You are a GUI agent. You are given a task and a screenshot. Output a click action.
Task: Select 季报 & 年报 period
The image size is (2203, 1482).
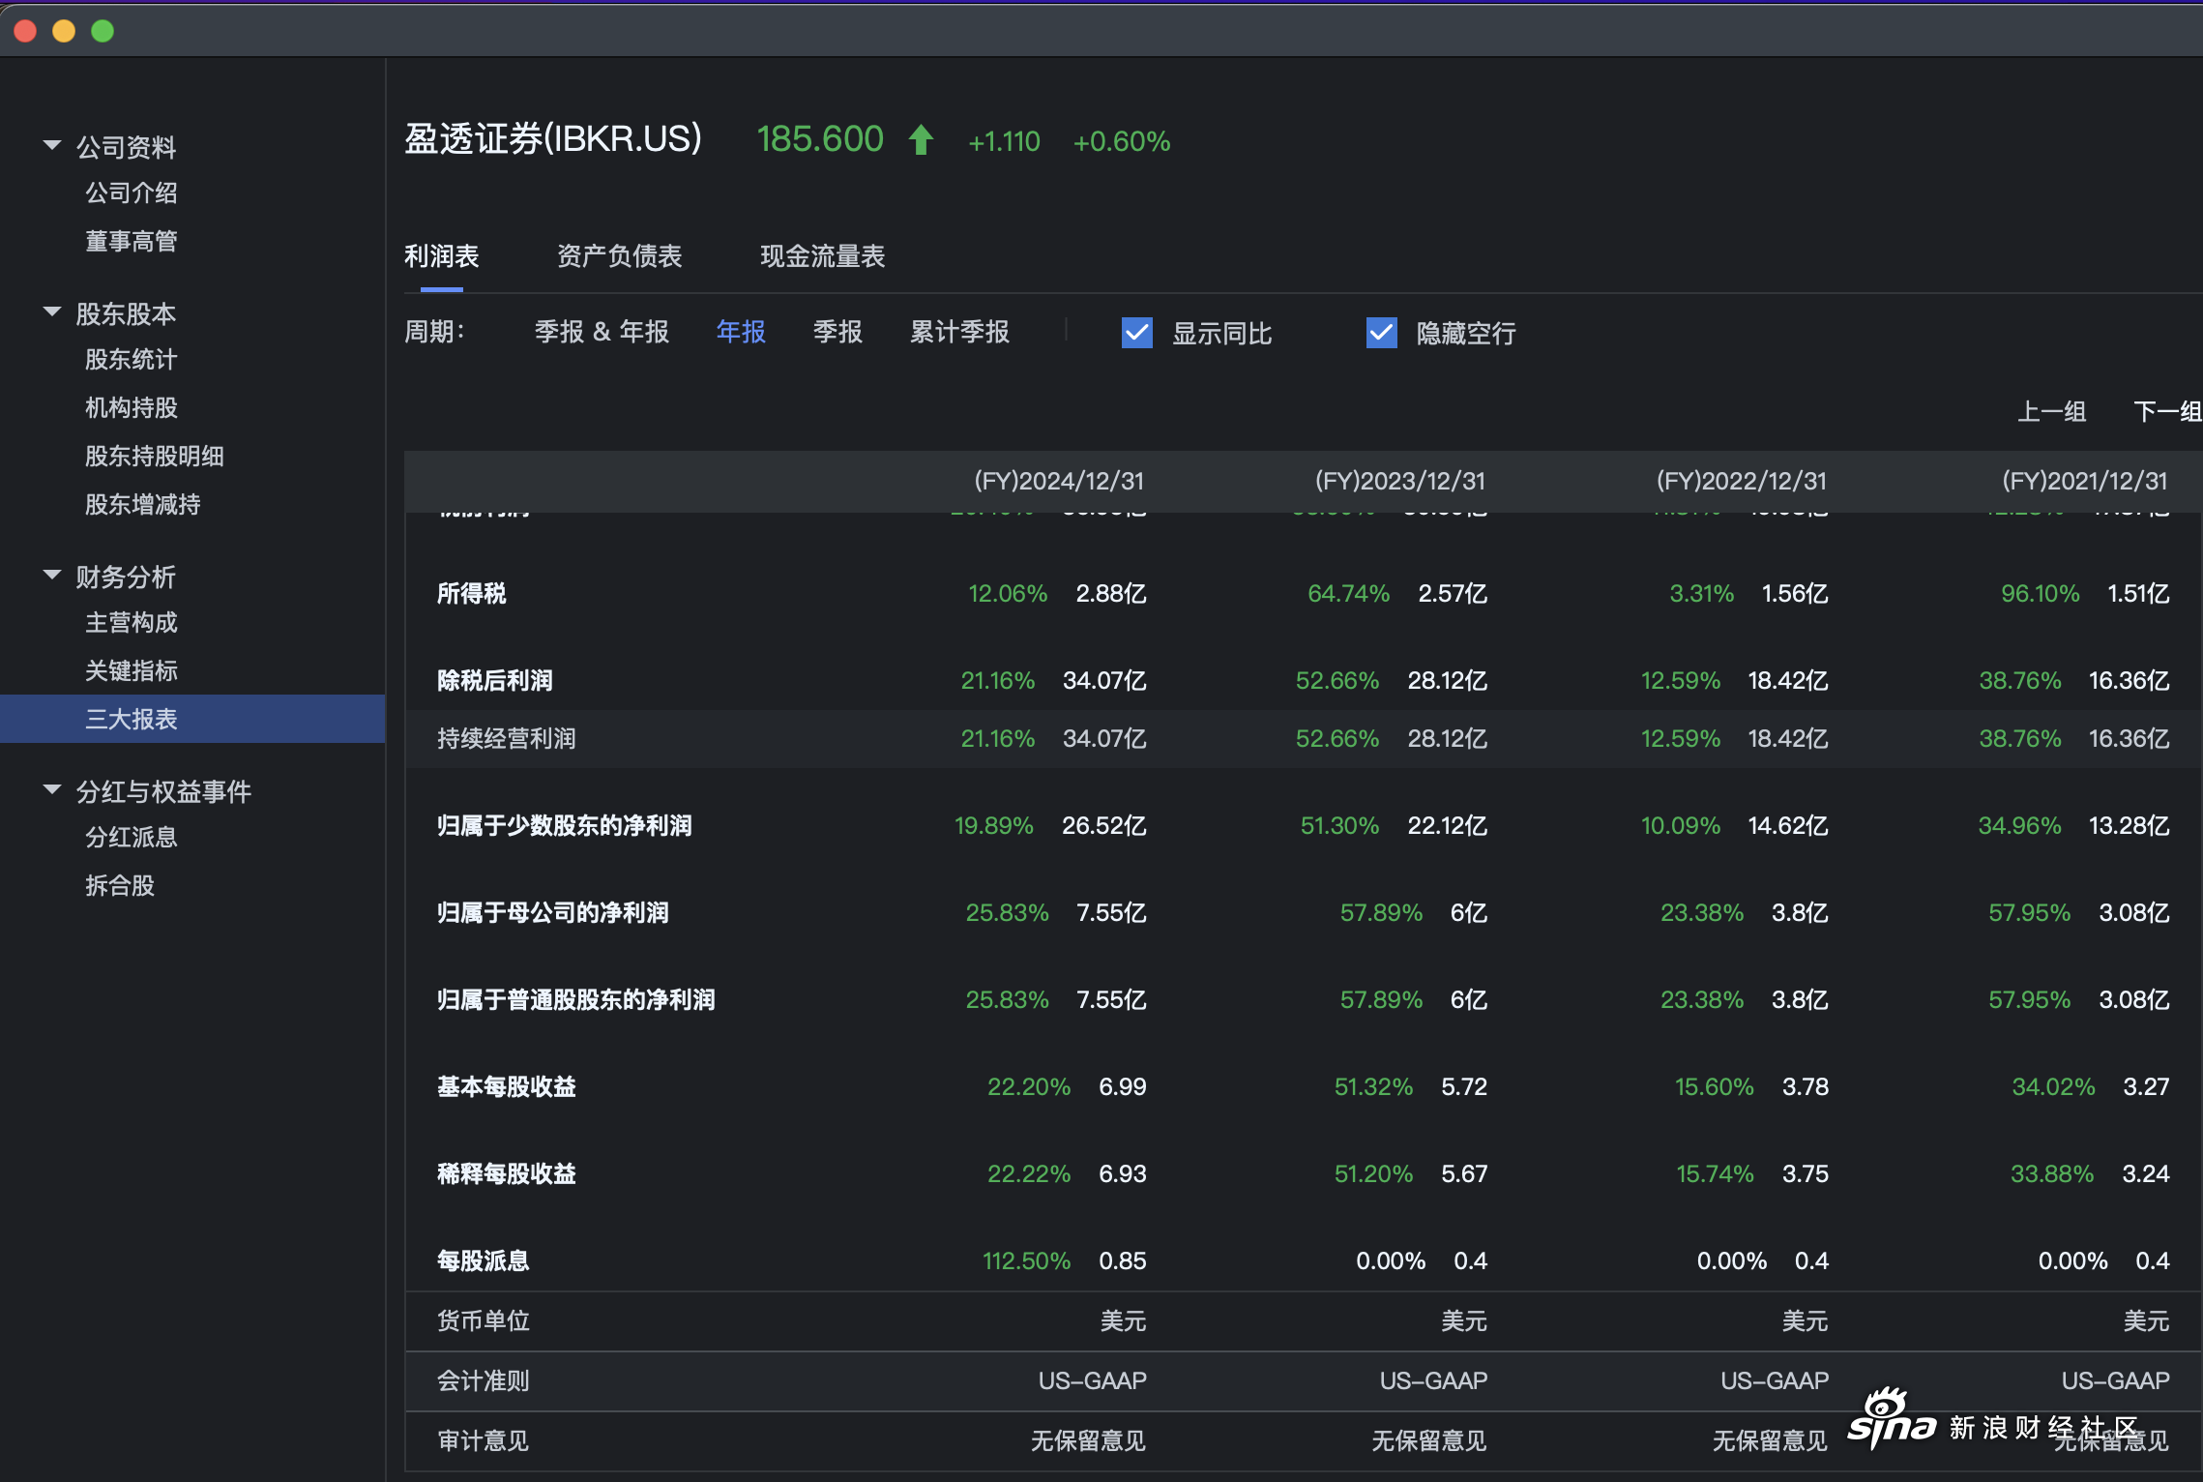[602, 332]
